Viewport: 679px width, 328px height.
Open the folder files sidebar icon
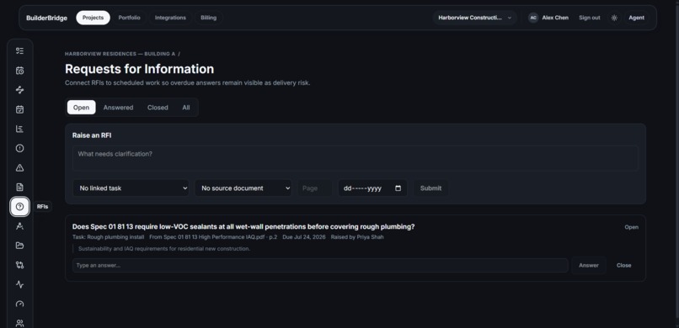19,246
